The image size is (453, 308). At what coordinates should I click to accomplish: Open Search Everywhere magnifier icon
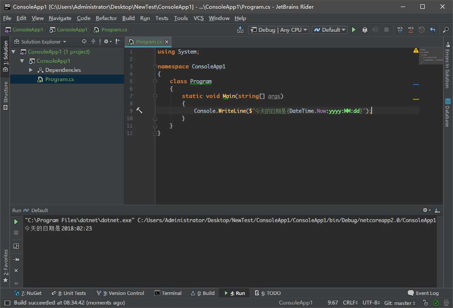pyautogui.click(x=446, y=30)
